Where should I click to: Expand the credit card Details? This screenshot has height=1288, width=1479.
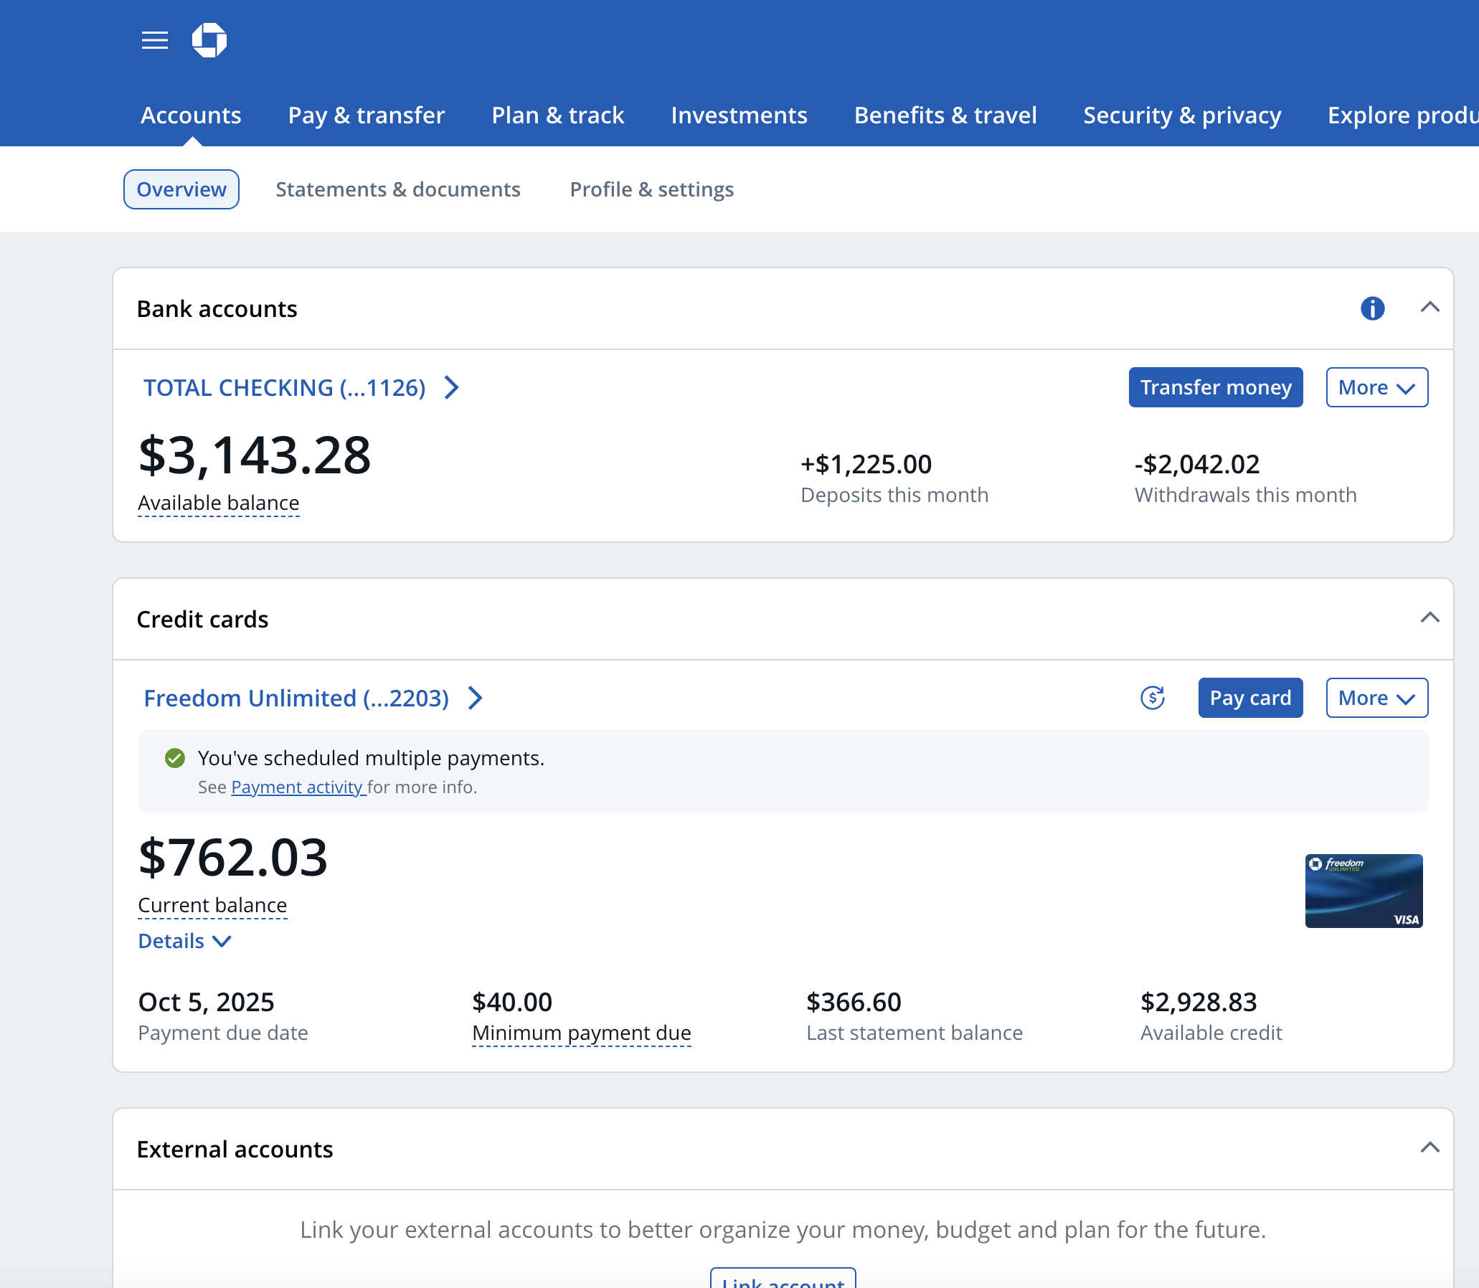click(x=184, y=941)
